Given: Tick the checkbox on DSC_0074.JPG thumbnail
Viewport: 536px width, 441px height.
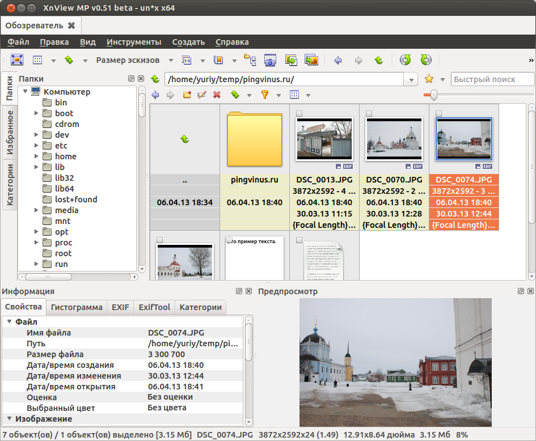Looking at the screenshot, I should coord(438,113).
